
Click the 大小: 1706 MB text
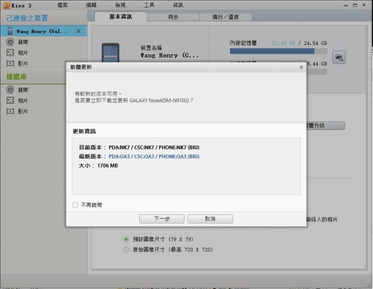(x=98, y=165)
